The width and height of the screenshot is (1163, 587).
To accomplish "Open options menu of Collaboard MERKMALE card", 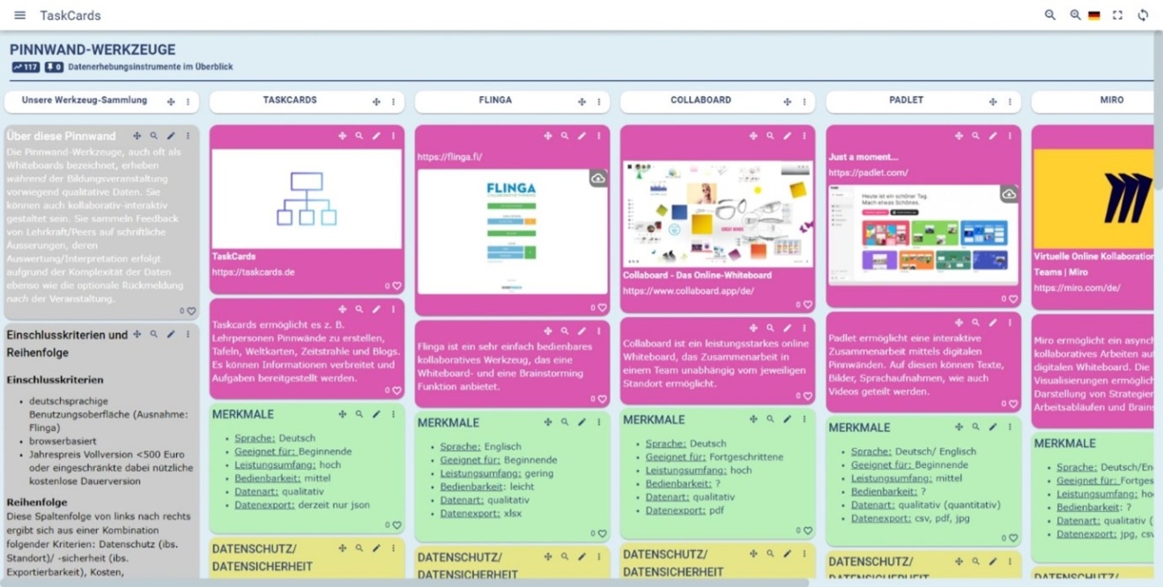I will click(x=804, y=420).
